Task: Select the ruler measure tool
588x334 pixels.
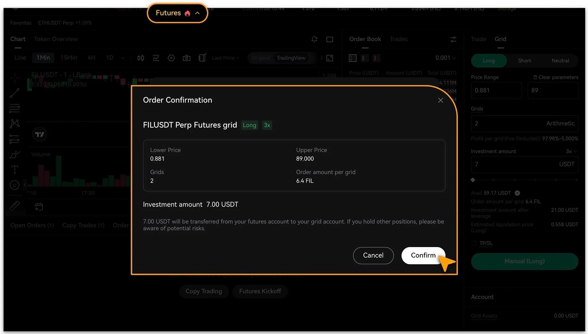Action: [15, 205]
